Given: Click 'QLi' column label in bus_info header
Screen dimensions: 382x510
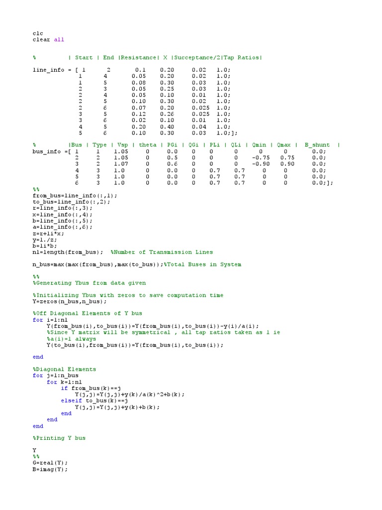Looking at the screenshot, I should click(236, 145).
